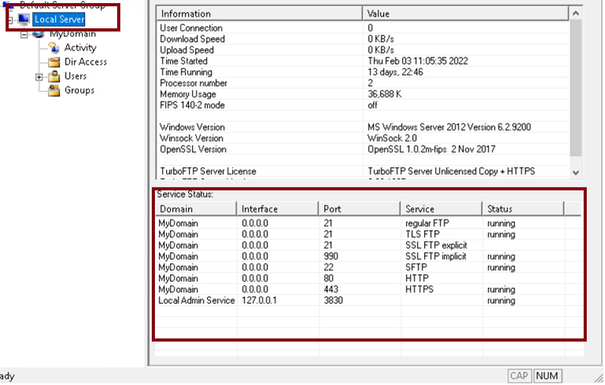
Task: Select the FIPS 140-2 mode row
Action: [x=363, y=105]
